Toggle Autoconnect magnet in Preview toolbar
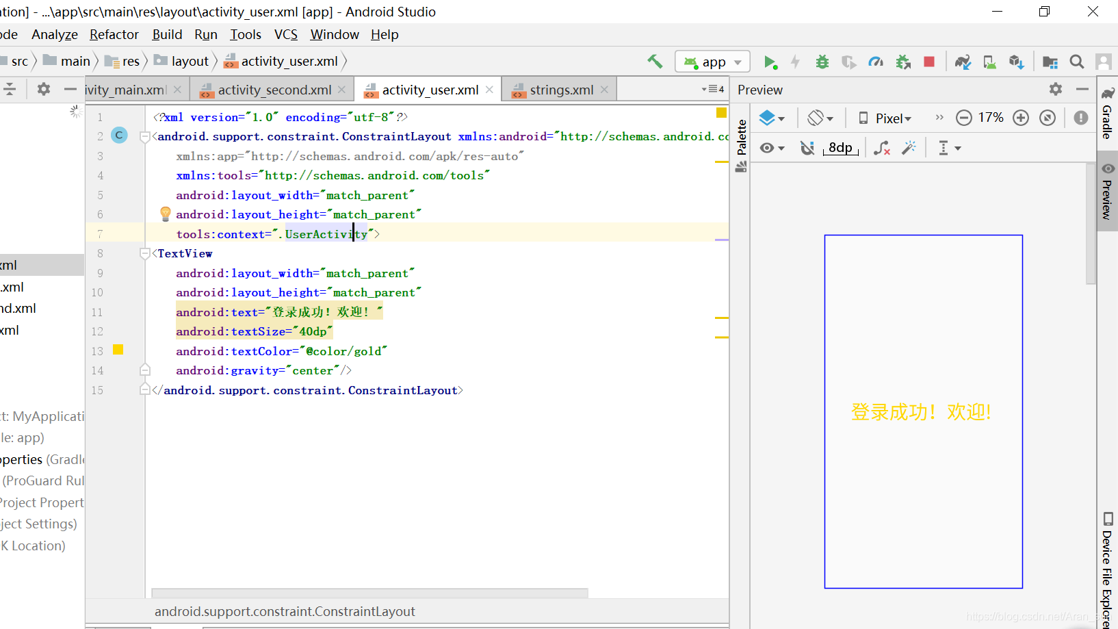The width and height of the screenshot is (1118, 629). (807, 148)
